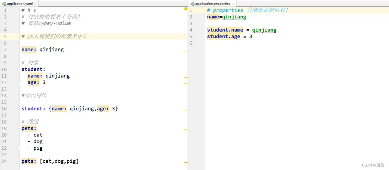Jump to warning stripe mark for yaml line 11

tap(186, 78)
